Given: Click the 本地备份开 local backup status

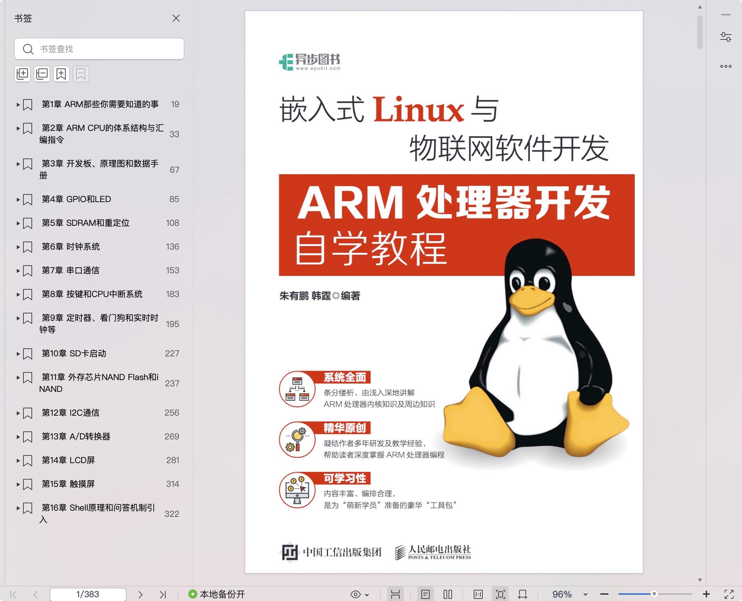Looking at the screenshot, I should tap(217, 594).
